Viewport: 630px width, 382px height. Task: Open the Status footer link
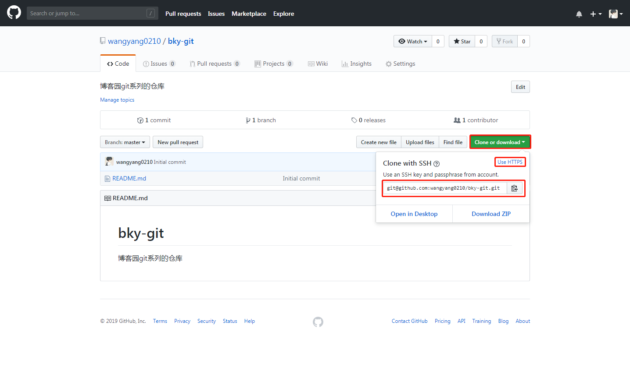230,321
